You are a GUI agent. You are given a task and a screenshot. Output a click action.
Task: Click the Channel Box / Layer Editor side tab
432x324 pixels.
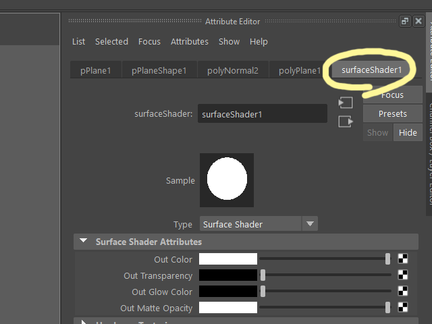[x=429, y=155]
